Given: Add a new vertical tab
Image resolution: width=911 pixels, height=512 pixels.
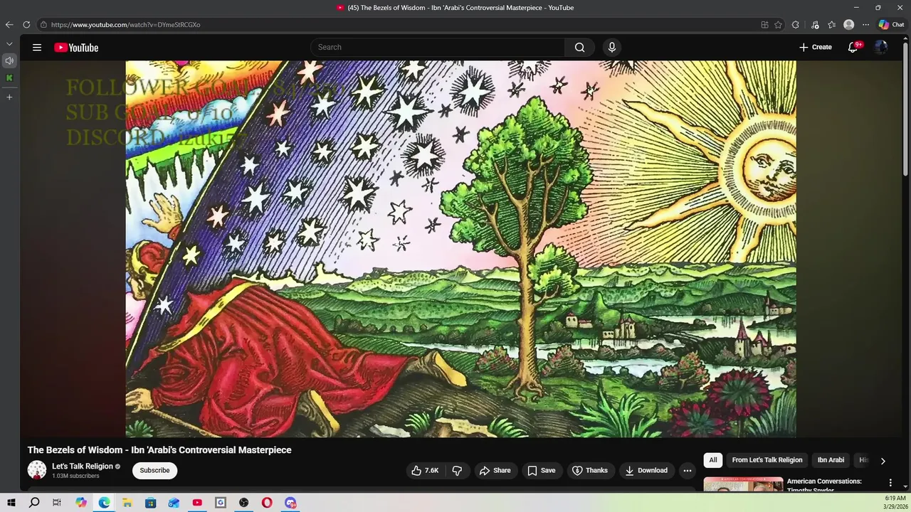Looking at the screenshot, I should (x=9, y=97).
